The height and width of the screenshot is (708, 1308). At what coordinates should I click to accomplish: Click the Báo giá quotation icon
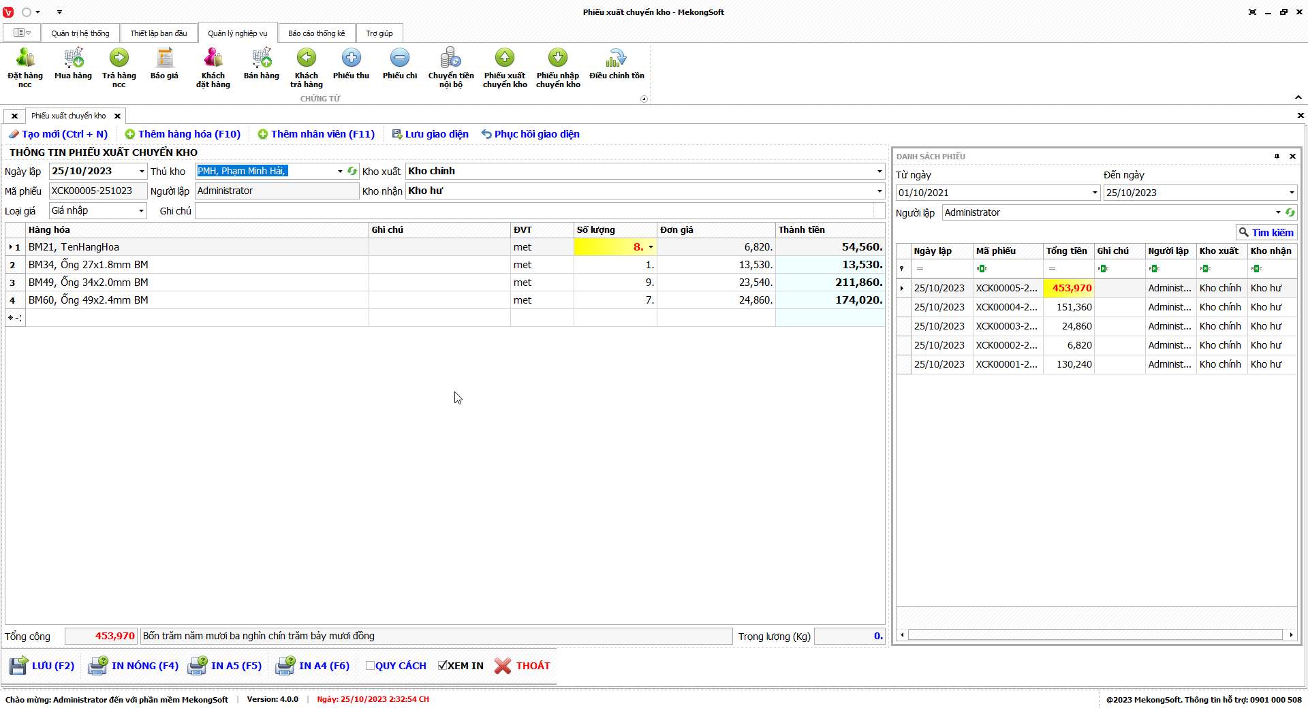(x=164, y=65)
